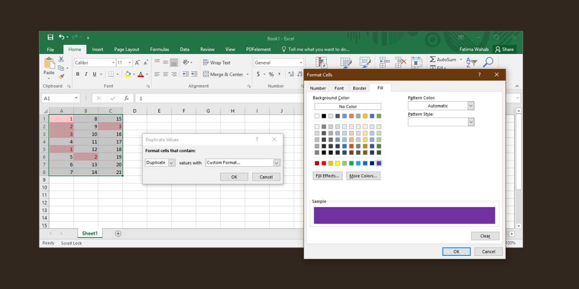Increase indent in Alignment group

click(193, 74)
